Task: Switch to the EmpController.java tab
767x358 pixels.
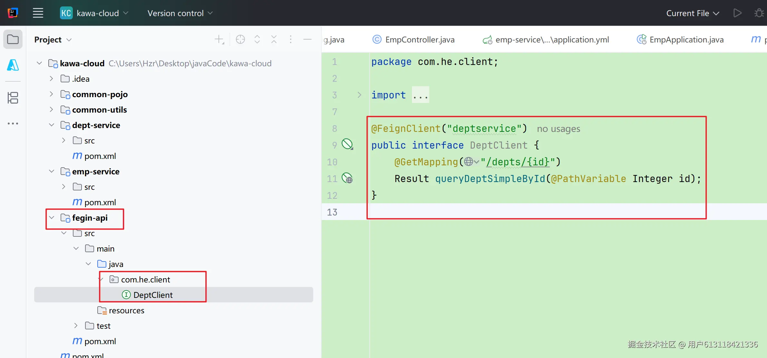Action: pos(420,40)
